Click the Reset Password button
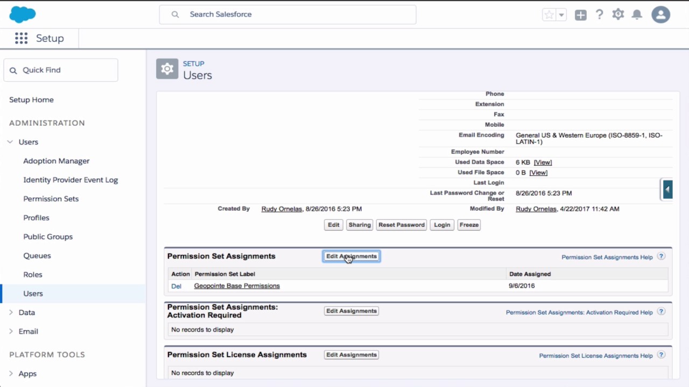Viewport: 689px width, 387px height. (402, 225)
